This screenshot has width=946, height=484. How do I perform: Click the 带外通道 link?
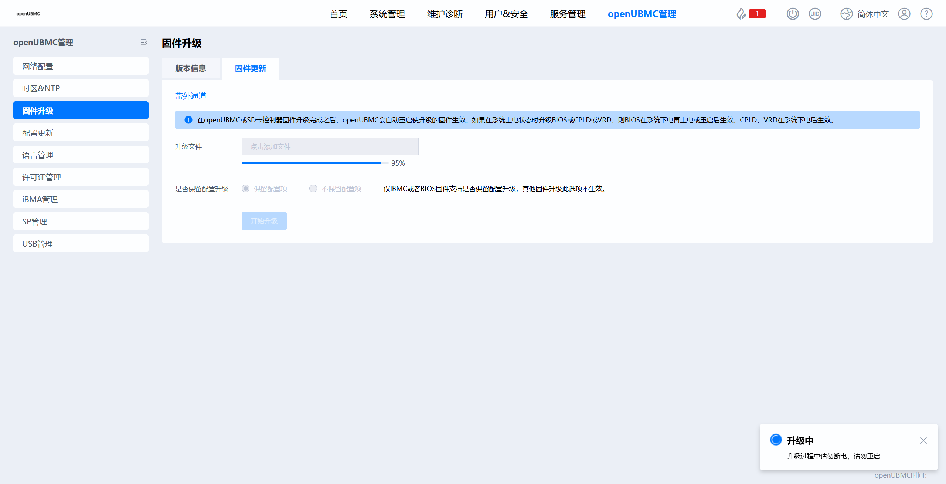tap(191, 96)
